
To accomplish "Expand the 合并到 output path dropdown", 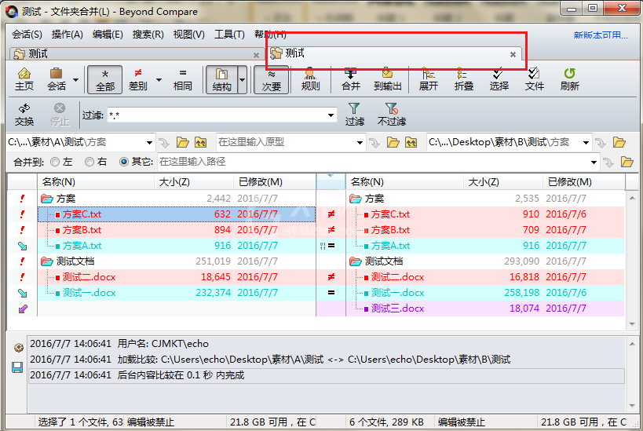I will (x=594, y=163).
